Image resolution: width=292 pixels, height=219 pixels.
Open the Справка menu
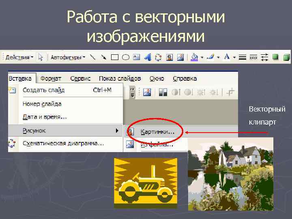pyautogui.click(x=185, y=79)
